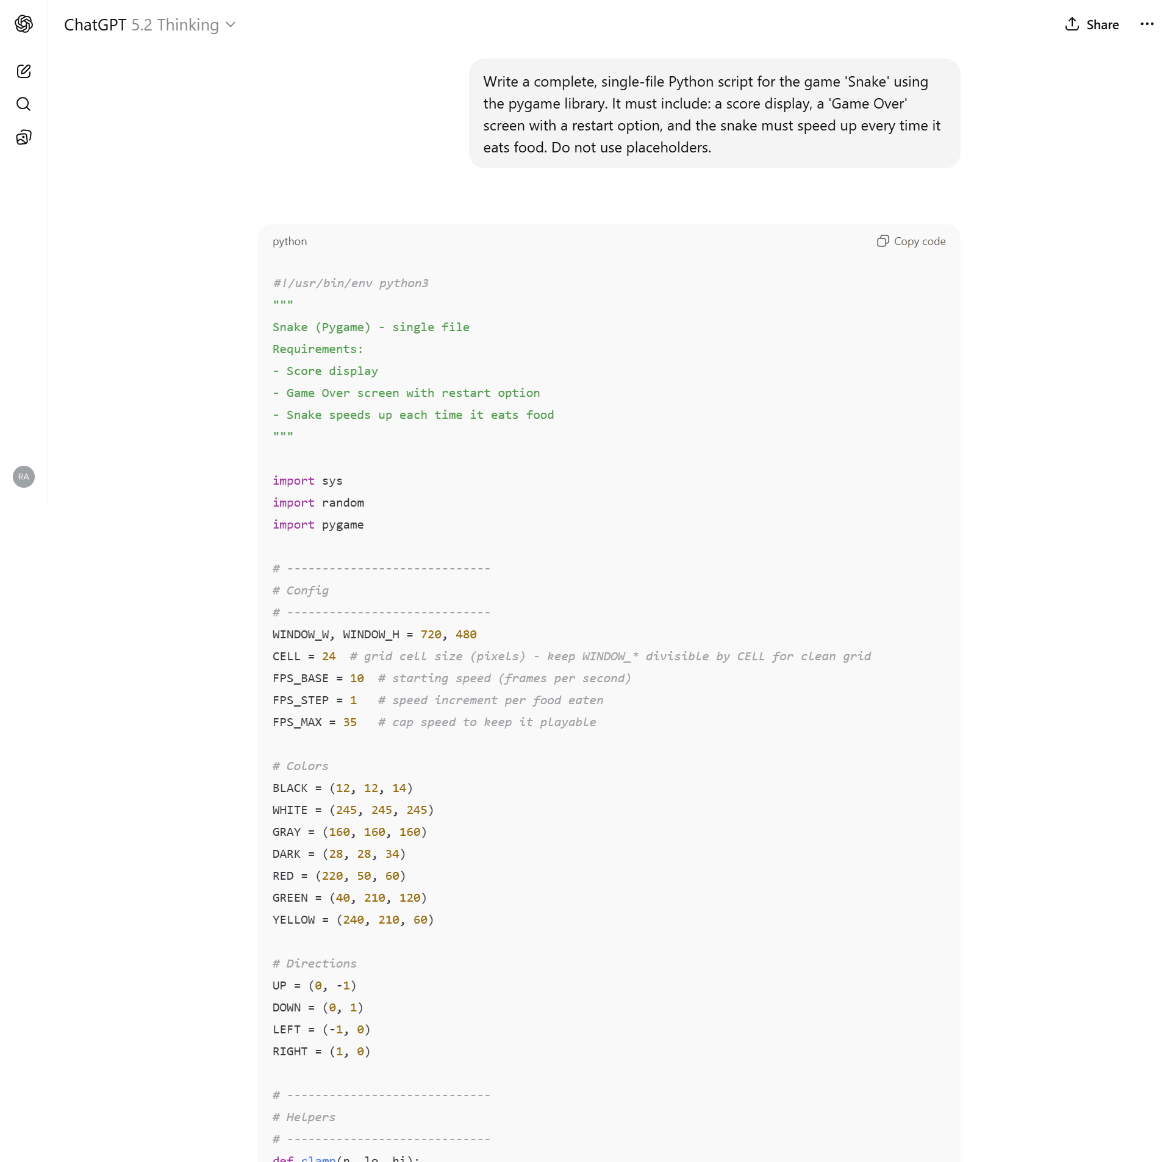This screenshot has width=1171, height=1162.
Task: Click the Snake (Pygame) docstring line
Action: (x=371, y=327)
